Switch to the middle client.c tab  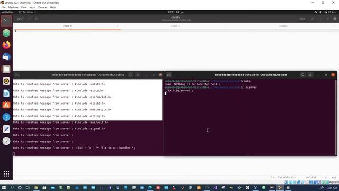175,26
